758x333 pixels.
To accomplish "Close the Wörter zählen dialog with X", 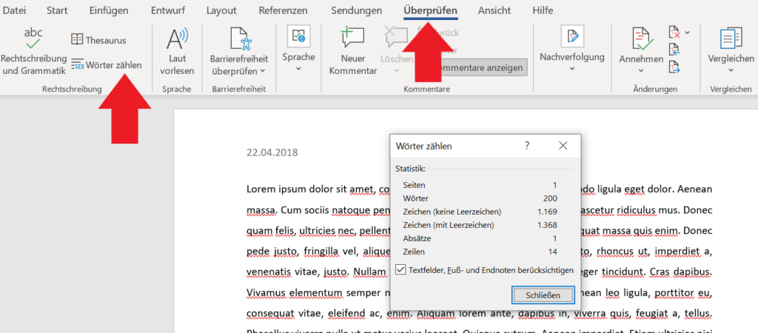I will (563, 146).
